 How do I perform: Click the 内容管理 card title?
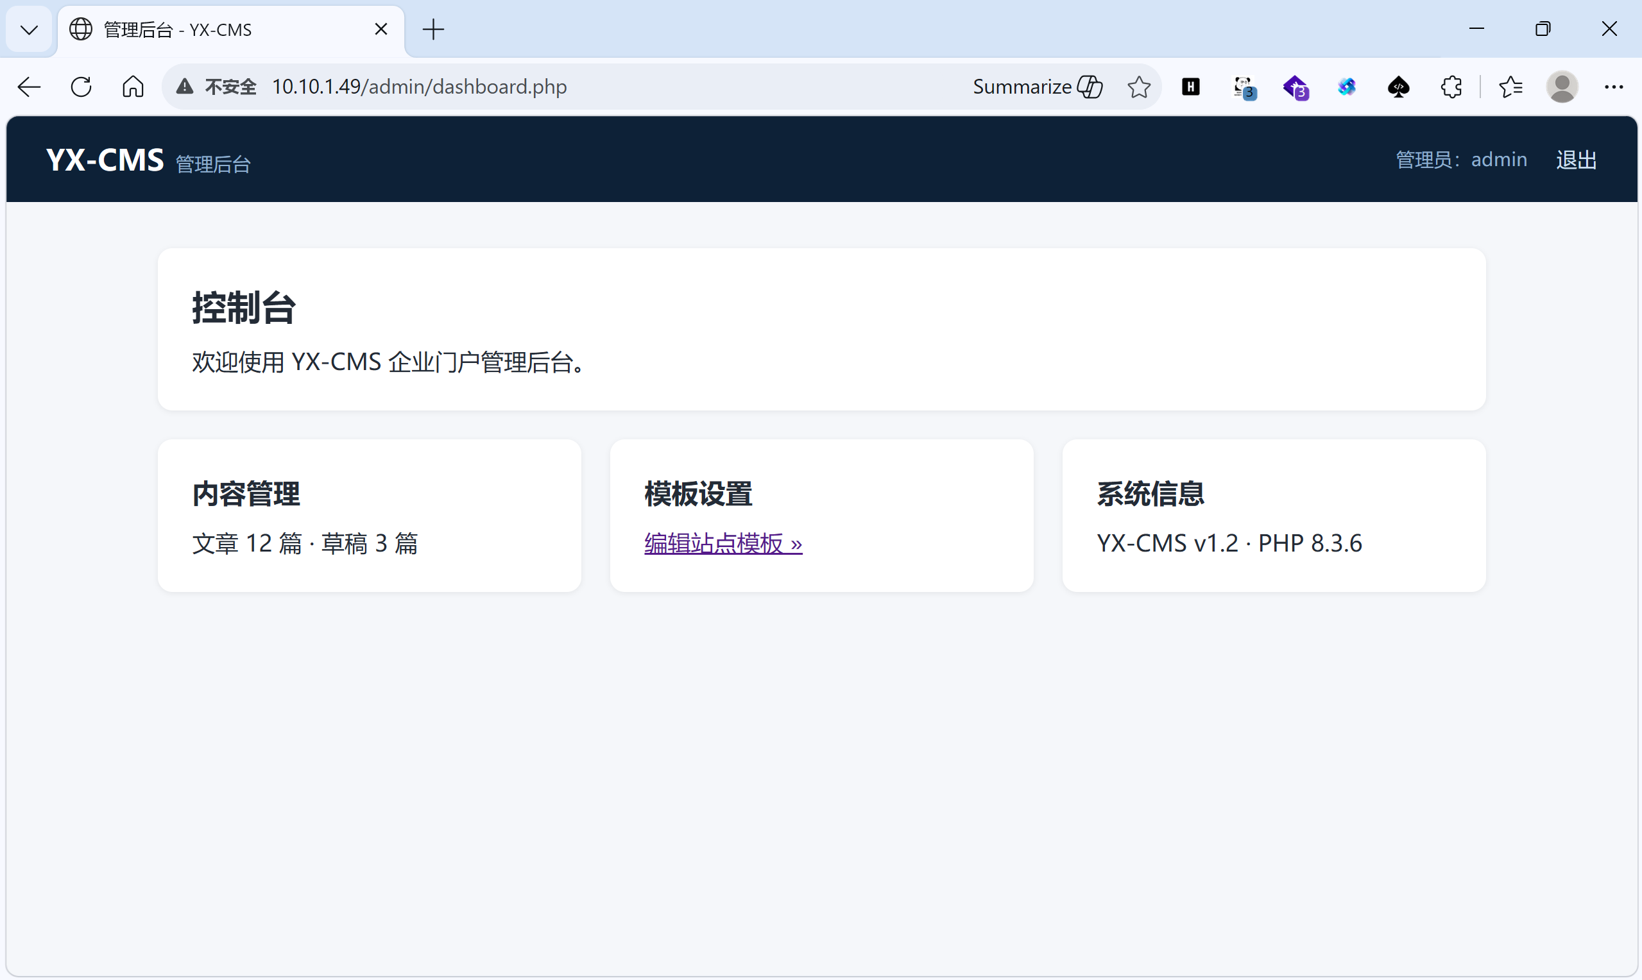click(x=246, y=494)
